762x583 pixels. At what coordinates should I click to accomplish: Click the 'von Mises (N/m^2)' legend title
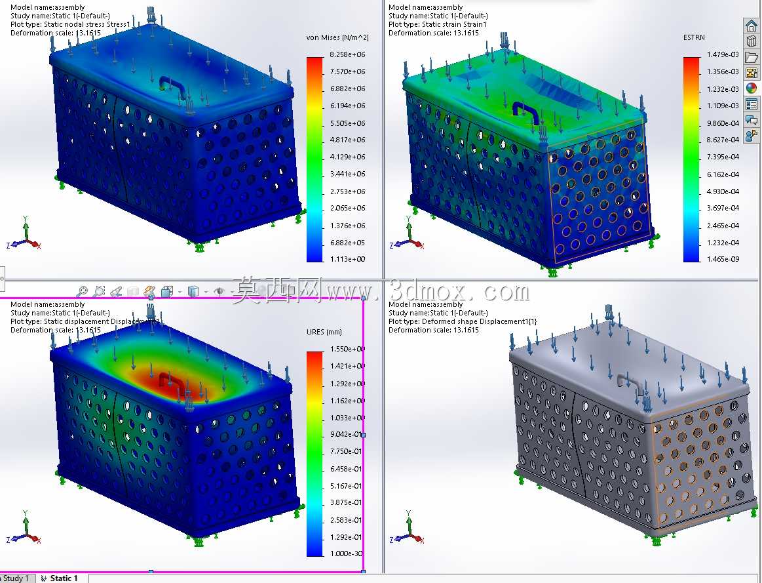(x=337, y=37)
